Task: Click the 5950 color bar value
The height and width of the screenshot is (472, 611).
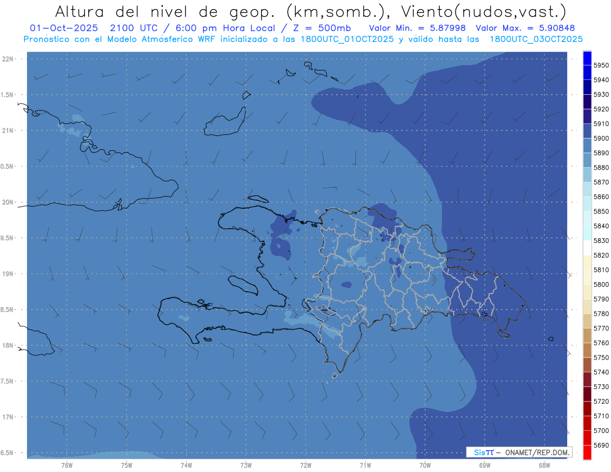Action: pyautogui.click(x=601, y=65)
